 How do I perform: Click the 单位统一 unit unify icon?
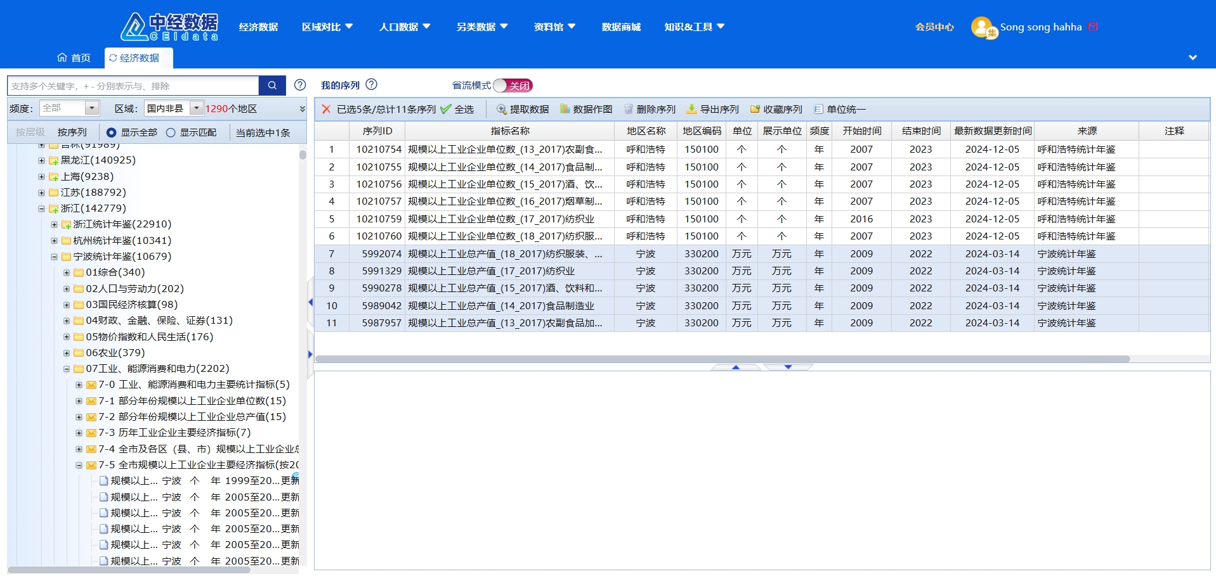tap(818, 110)
